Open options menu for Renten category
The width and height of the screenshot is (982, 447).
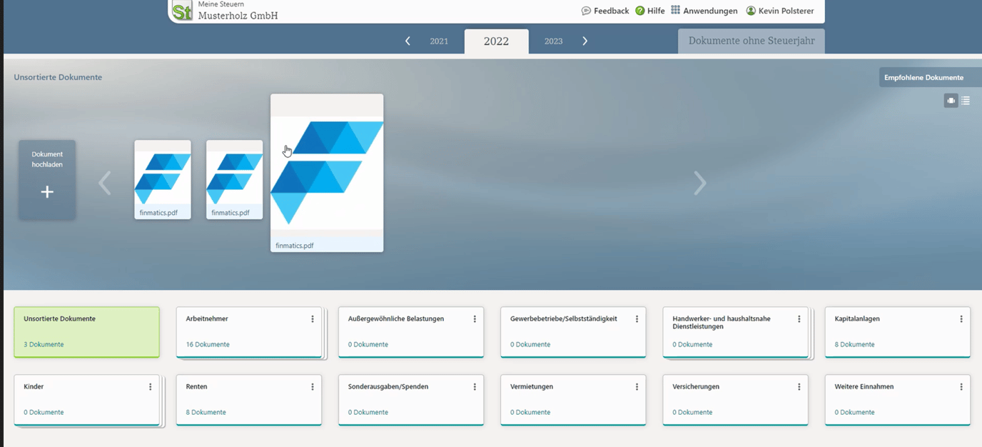click(x=313, y=387)
